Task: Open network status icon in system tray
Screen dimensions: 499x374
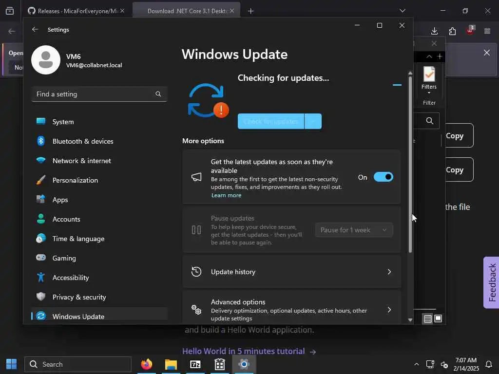Action: click(430, 364)
